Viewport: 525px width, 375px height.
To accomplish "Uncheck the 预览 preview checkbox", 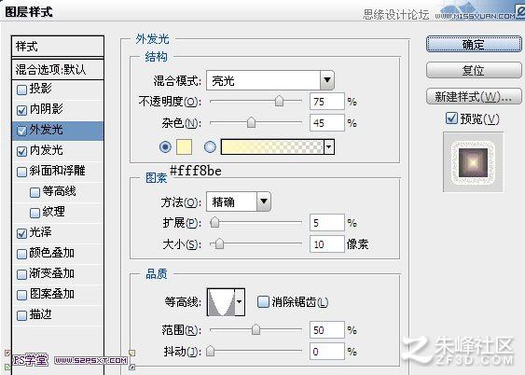I will pyautogui.click(x=451, y=118).
